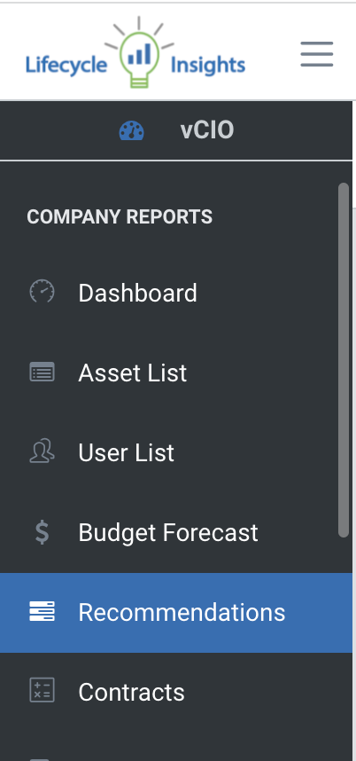Toggle the hamburger menu icon
The width and height of the screenshot is (356, 761).
317,54
